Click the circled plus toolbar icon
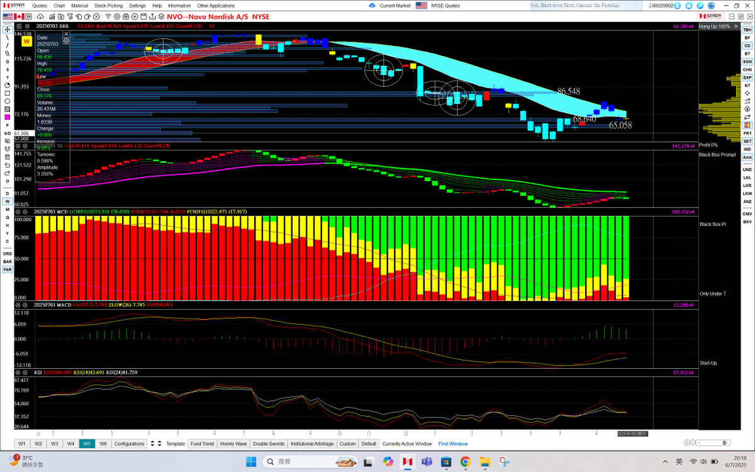This screenshot has width=755, height=472. coord(135,16)
